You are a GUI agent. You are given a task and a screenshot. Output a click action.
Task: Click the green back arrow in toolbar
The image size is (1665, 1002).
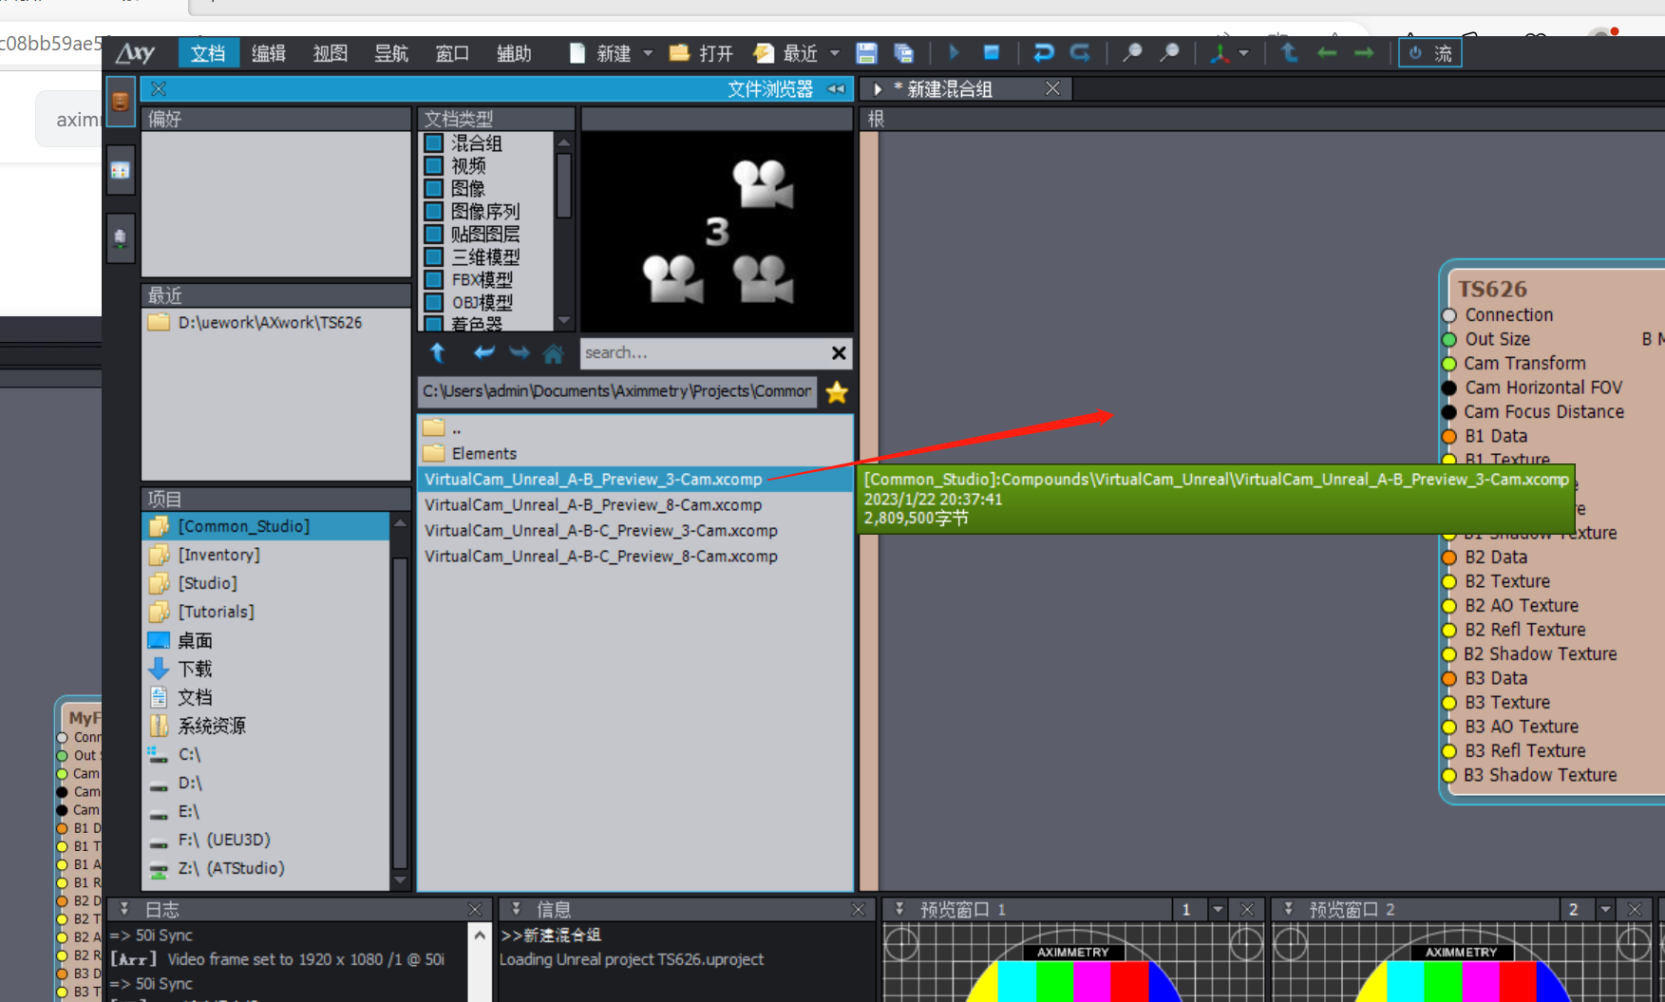click(x=1327, y=53)
